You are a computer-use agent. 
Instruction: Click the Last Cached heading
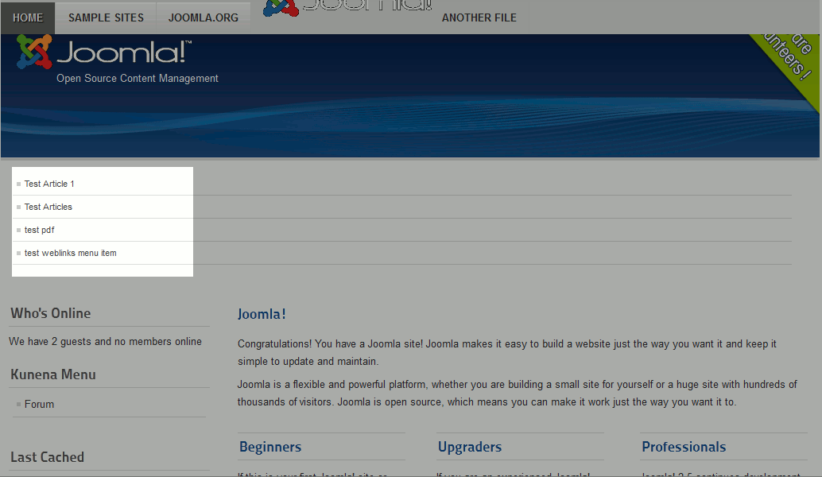tap(47, 457)
